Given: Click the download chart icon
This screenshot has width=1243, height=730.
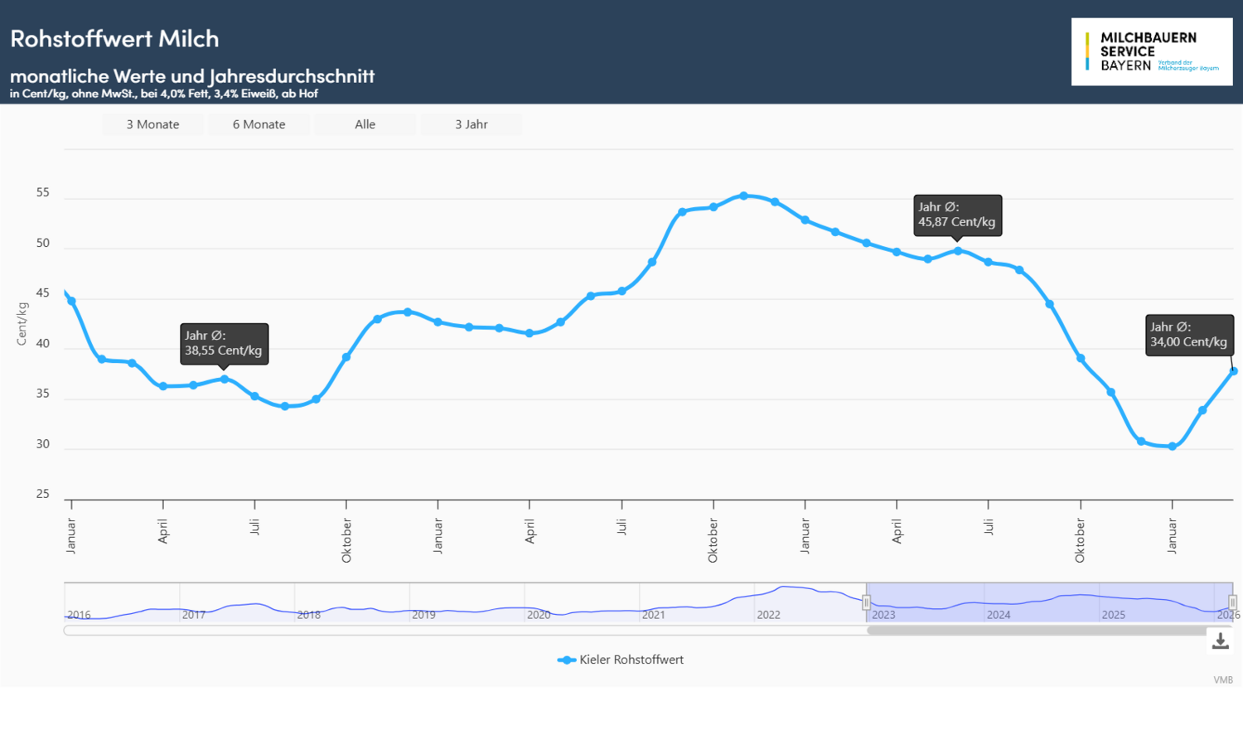Looking at the screenshot, I should tap(1220, 641).
